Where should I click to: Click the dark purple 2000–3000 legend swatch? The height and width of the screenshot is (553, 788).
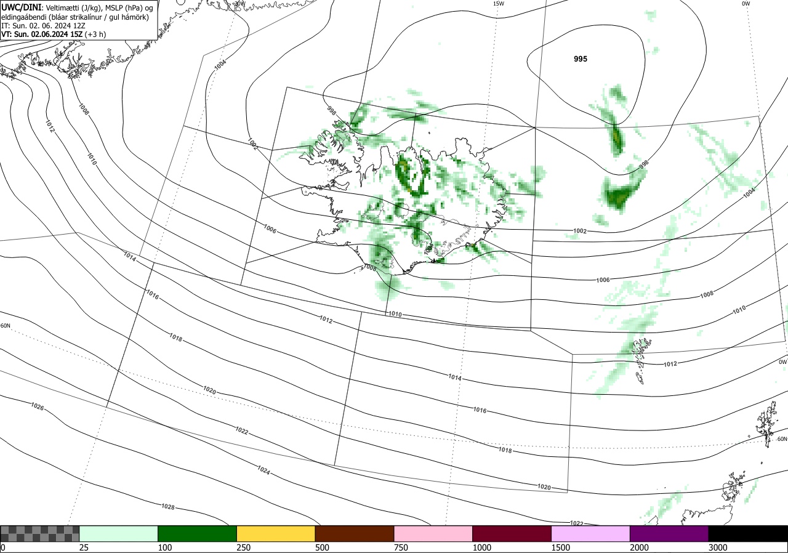click(669, 533)
